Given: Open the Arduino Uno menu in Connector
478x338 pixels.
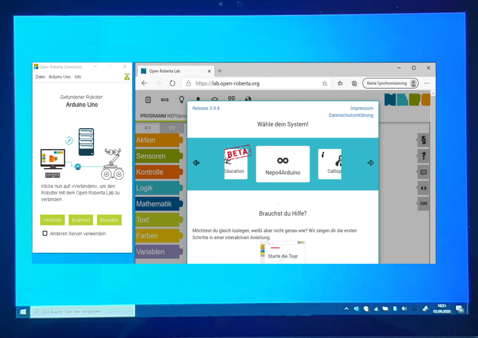Looking at the screenshot, I should click(x=59, y=77).
